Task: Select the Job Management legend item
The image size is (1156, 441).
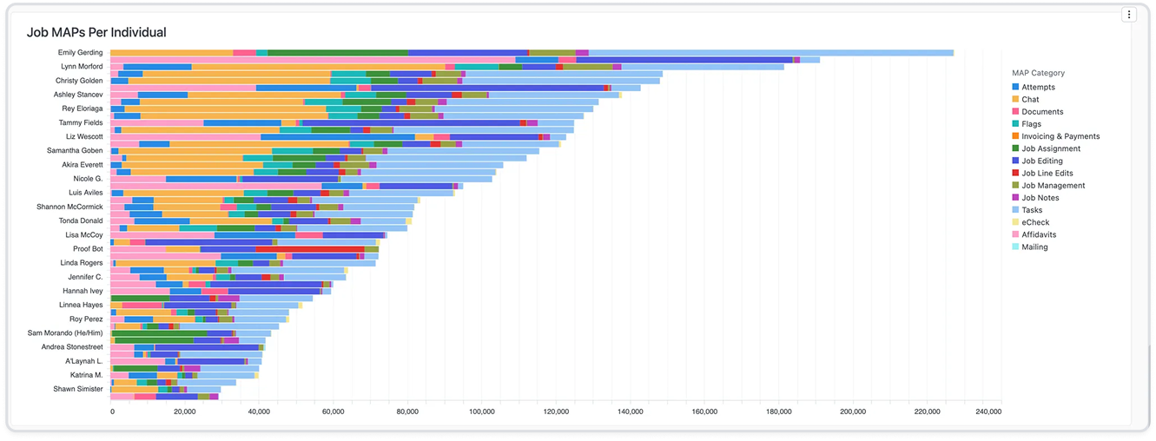Action: click(1053, 185)
